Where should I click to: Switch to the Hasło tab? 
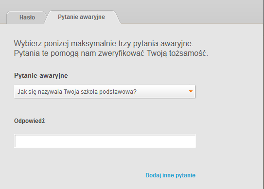pos(27,17)
